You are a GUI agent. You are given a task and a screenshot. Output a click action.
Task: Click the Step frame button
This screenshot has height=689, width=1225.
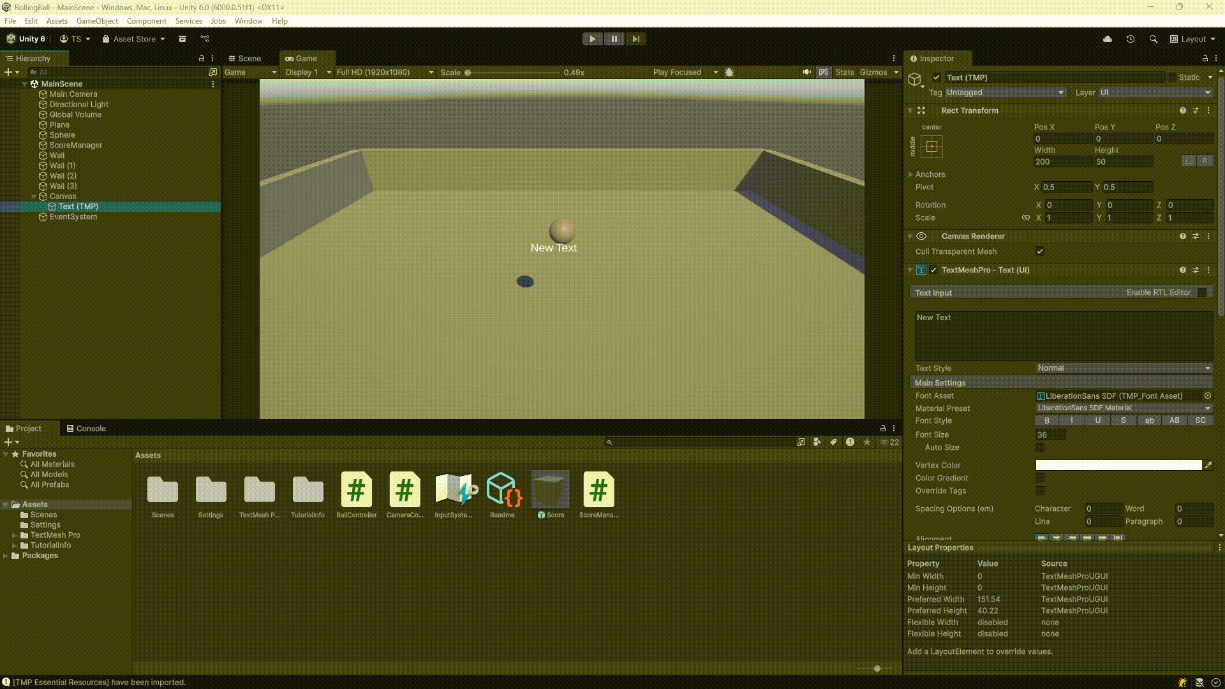(x=635, y=39)
